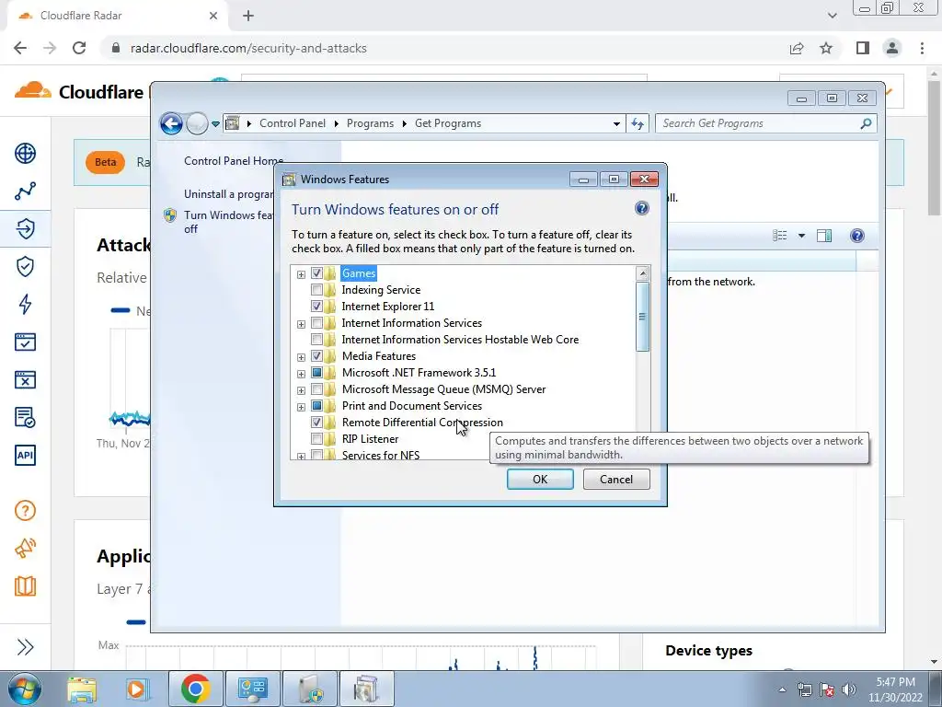Expand the Media Features node

pyautogui.click(x=301, y=357)
